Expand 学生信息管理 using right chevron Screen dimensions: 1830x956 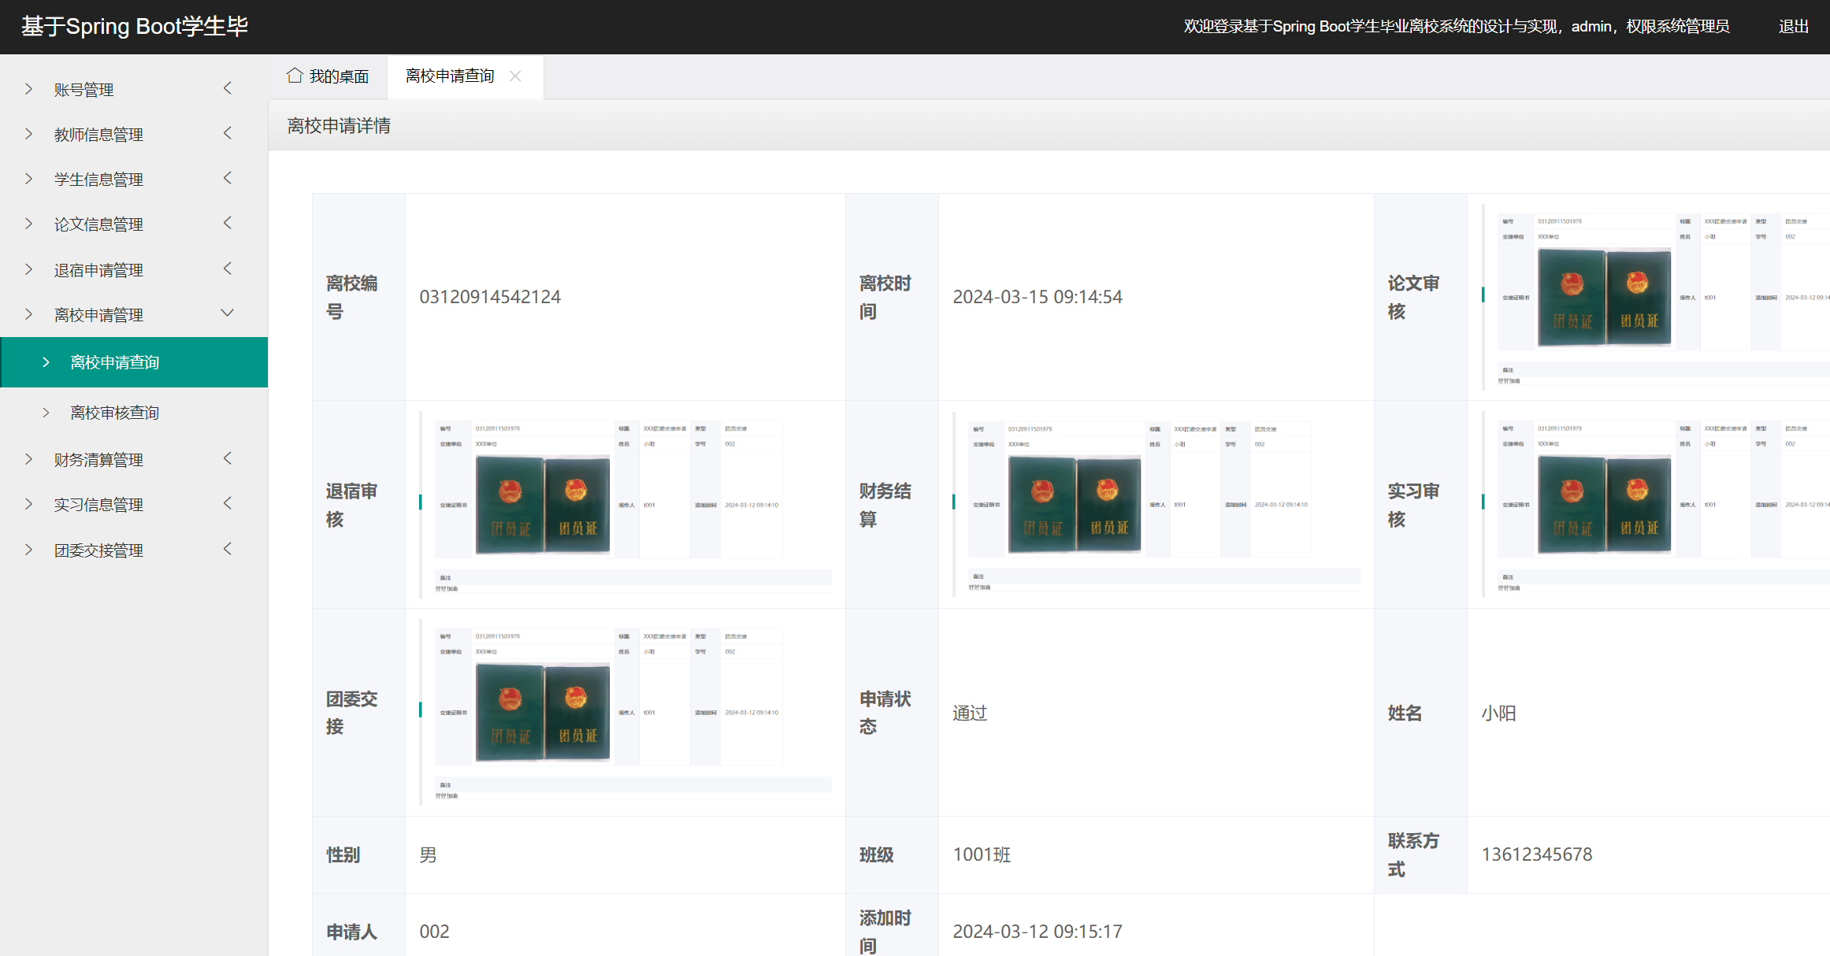228,179
